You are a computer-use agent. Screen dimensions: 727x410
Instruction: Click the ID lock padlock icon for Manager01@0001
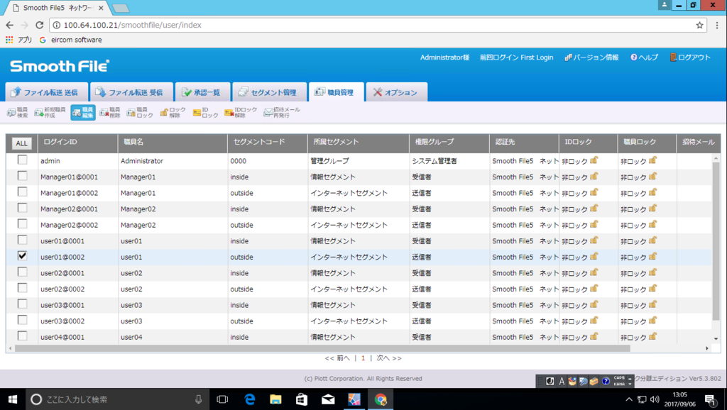tap(594, 177)
